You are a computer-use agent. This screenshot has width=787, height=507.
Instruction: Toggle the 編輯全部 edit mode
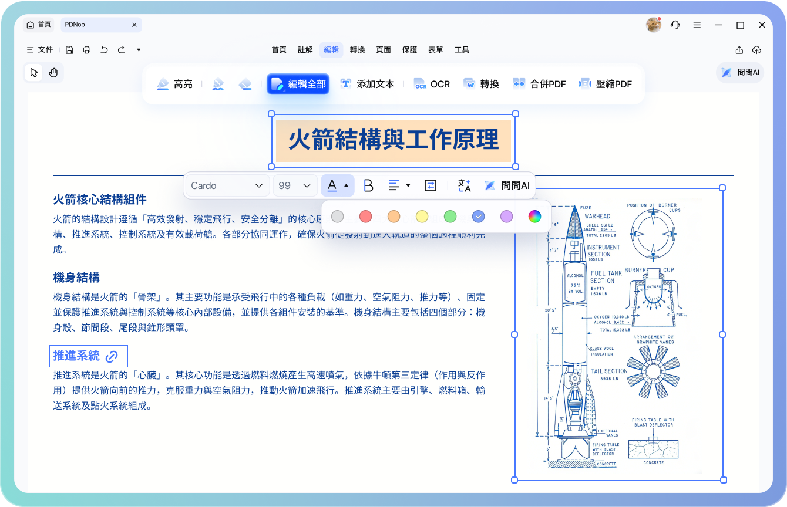(x=298, y=84)
